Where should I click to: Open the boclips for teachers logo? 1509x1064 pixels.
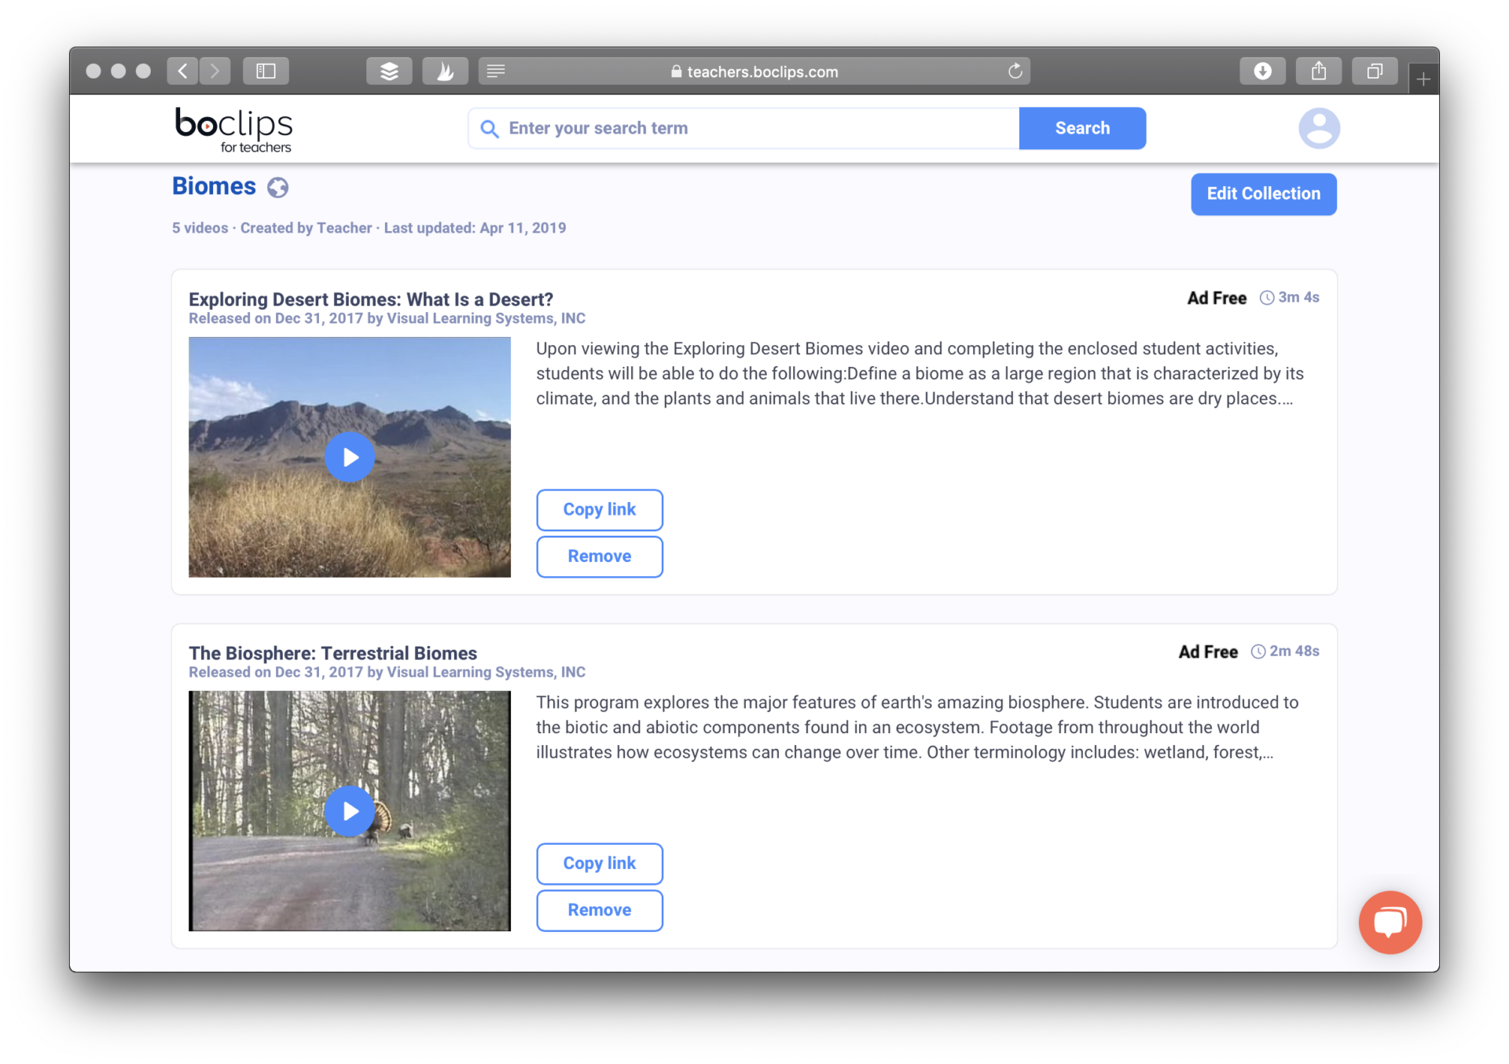pyautogui.click(x=233, y=130)
